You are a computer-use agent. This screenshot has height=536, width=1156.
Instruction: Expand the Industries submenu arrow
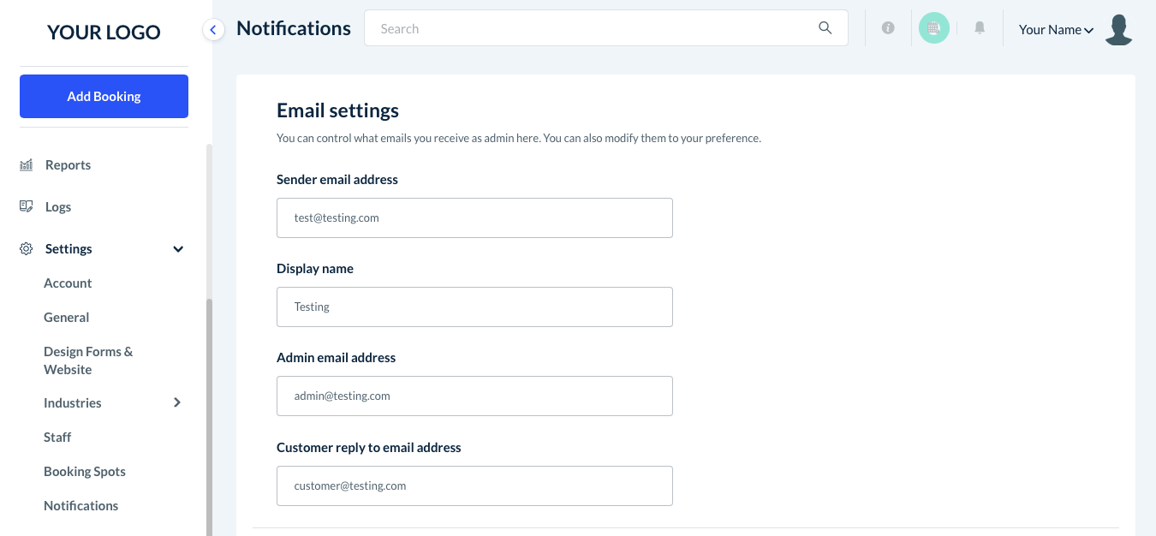[x=177, y=402]
